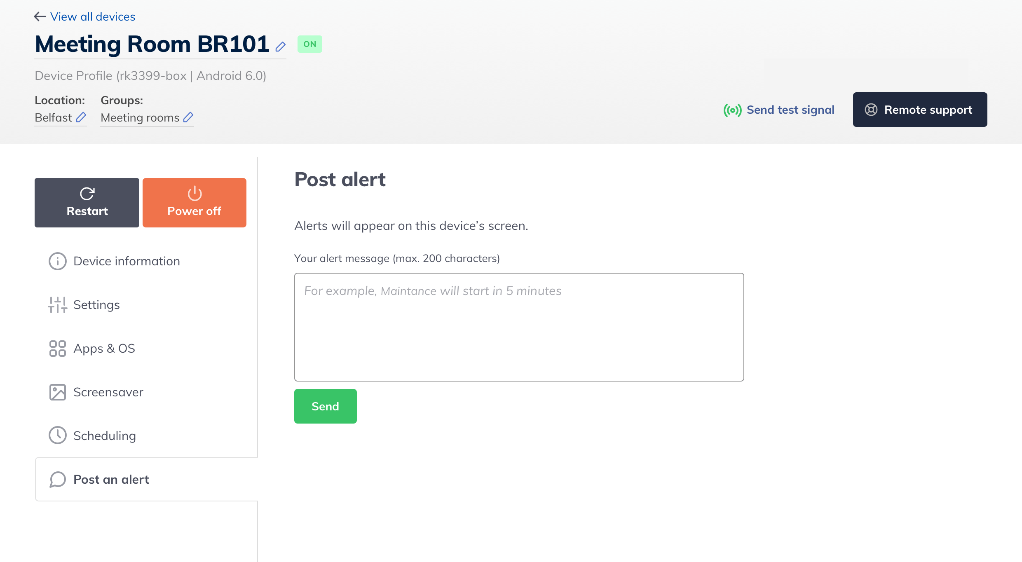Image resolution: width=1022 pixels, height=562 pixels.
Task: Click View all devices link
Action: 93,16
